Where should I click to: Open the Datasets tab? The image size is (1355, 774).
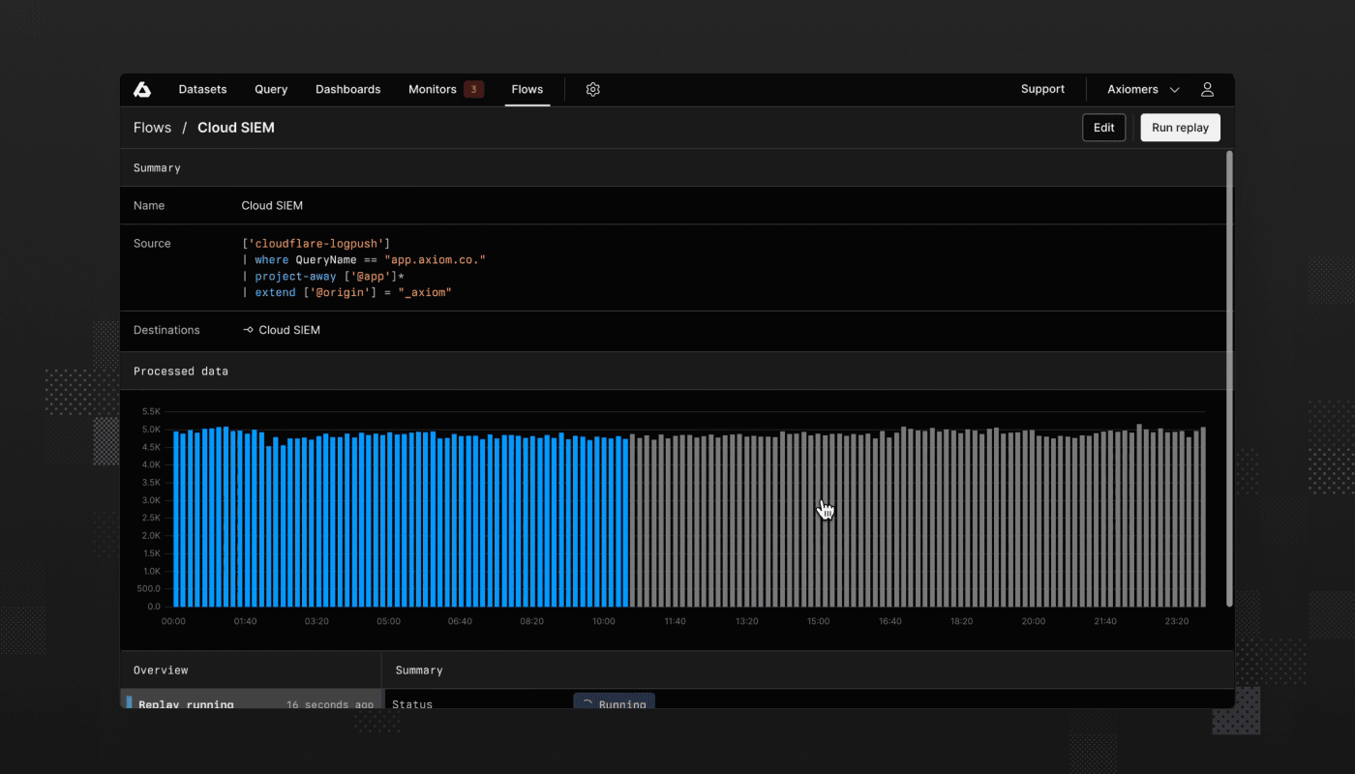point(202,89)
